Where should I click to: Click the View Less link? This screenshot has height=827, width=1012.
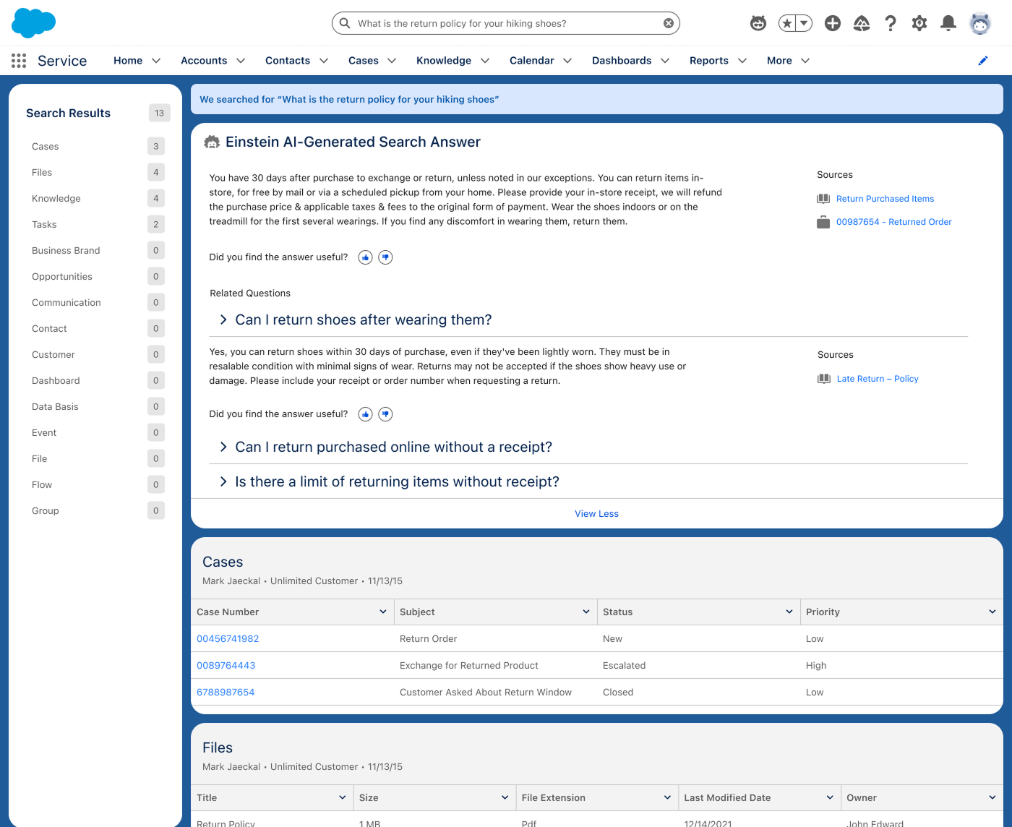pos(596,514)
